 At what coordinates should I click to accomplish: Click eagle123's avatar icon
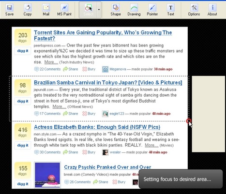(105, 114)
